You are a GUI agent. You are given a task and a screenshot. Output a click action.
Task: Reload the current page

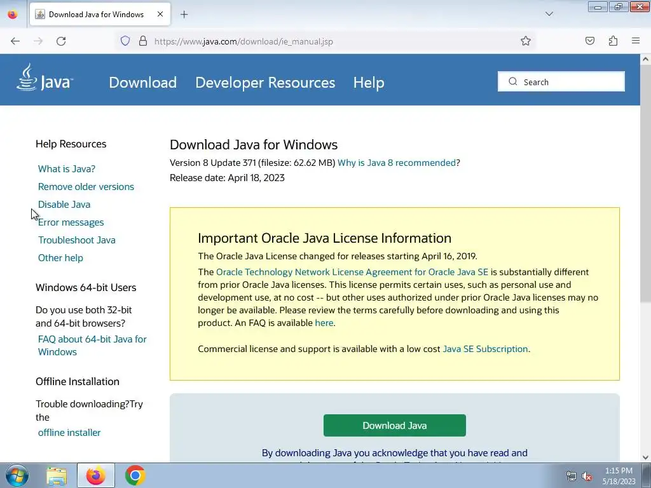click(x=61, y=41)
